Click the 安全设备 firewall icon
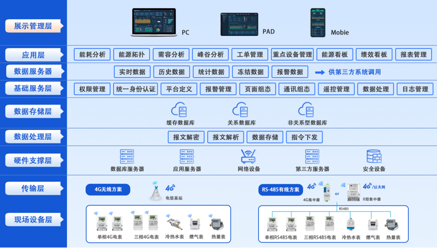 tap(374, 156)
